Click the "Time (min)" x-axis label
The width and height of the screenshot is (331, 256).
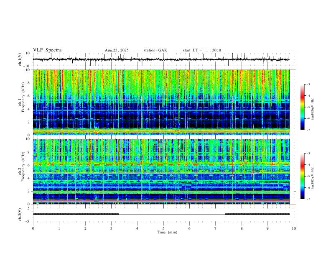pyautogui.click(x=167, y=232)
